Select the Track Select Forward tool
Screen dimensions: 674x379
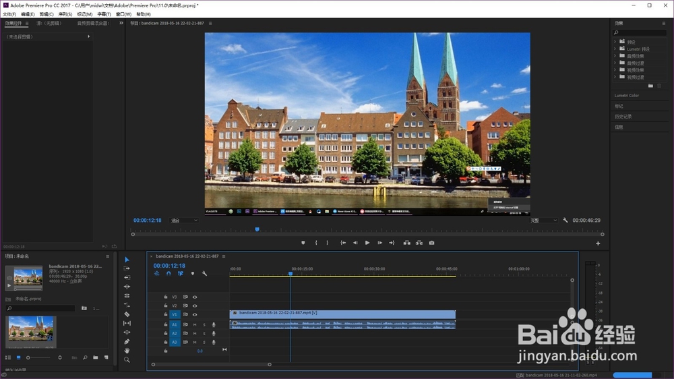pyautogui.click(x=127, y=268)
